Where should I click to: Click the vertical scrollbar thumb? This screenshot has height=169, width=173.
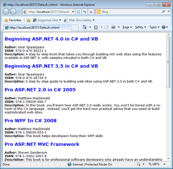[x=168, y=62]
